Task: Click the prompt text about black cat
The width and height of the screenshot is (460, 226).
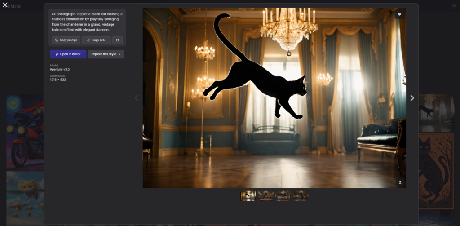Action: tap(87, 22)
